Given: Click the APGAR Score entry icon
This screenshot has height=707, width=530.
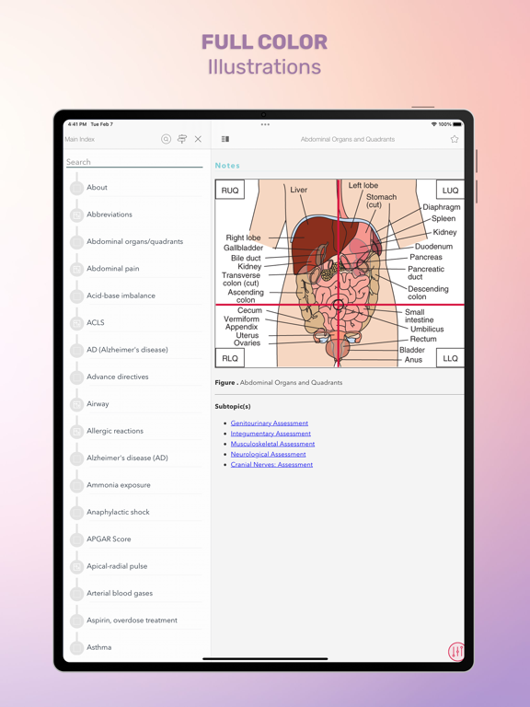Looking at the screenshot, I should click(76, 539).
